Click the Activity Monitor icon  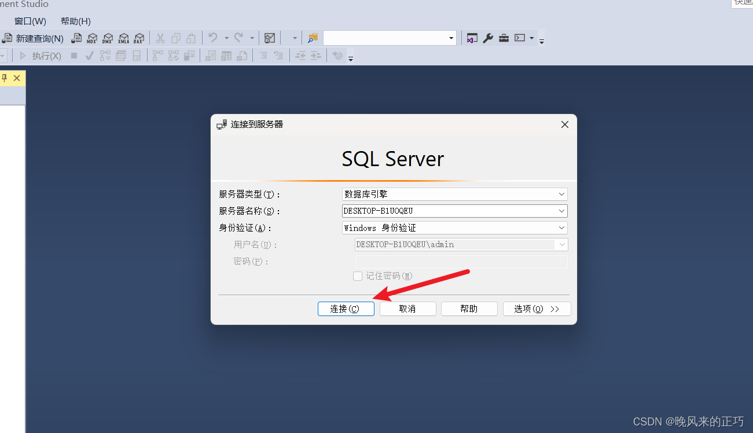pyautogui.click(x=270, y=38)
